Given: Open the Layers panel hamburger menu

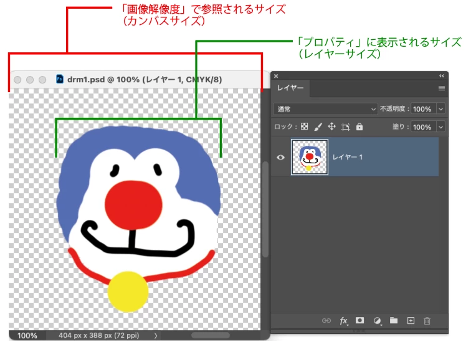Looking at the screenshot, I should (x=442, y=88).
